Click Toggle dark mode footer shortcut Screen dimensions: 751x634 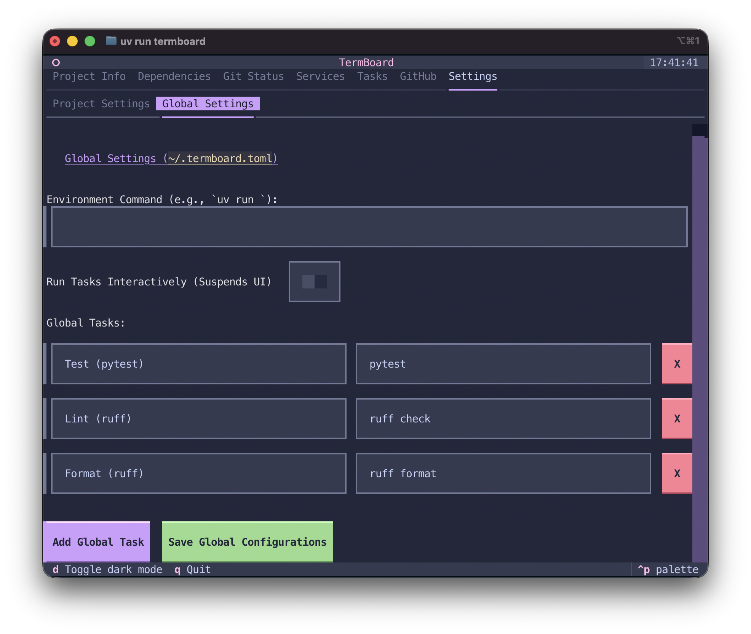pyautogui.click(x=107, y=570)
